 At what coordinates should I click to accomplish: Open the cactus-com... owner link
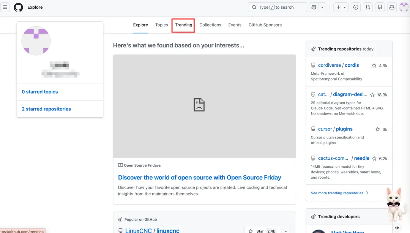pos(333,158)
